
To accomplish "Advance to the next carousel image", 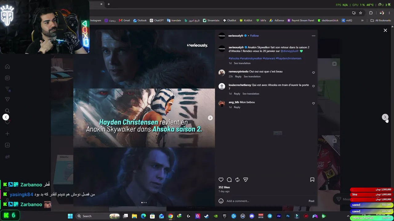I will 210,118.
